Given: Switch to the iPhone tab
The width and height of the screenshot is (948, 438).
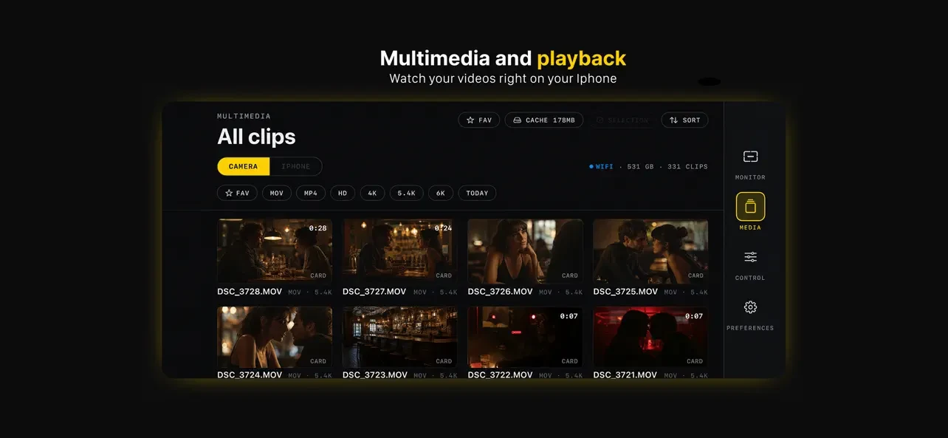Looking at the screenshot, I should coord(296,166).
